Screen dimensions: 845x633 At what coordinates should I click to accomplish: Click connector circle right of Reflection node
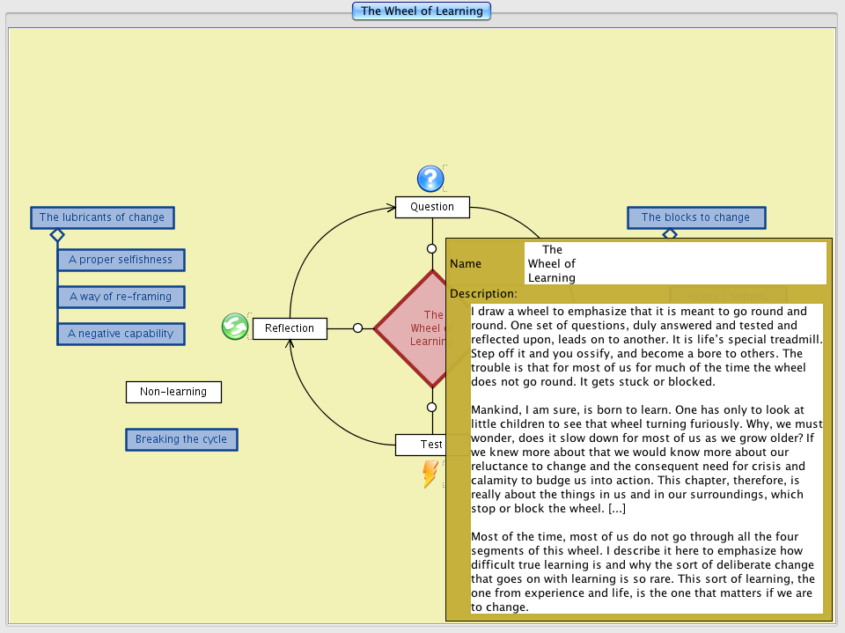357,328
